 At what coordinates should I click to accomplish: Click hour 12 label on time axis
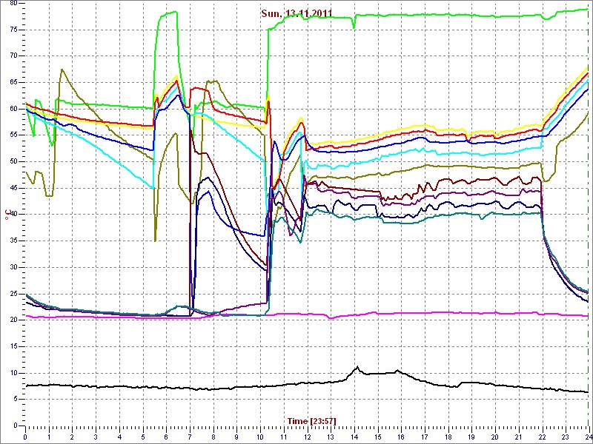coord(308,437)
